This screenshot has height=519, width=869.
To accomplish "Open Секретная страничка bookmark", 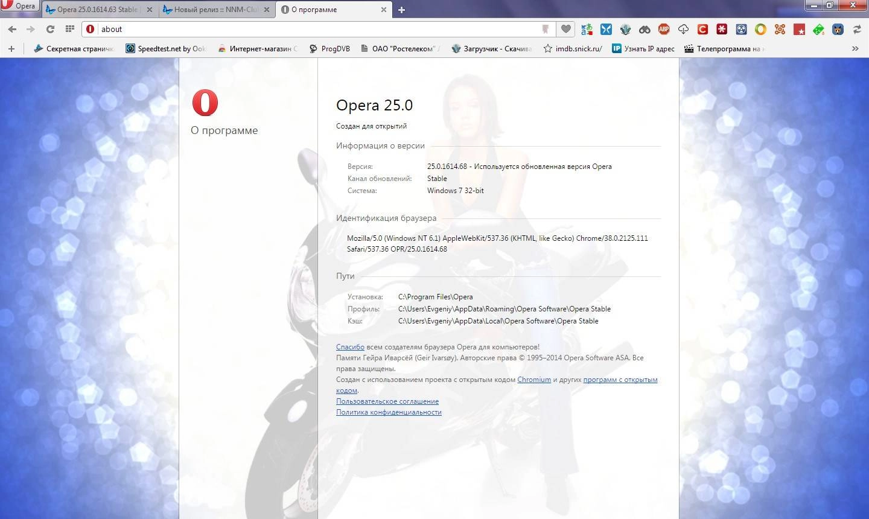I will [74, 48].
